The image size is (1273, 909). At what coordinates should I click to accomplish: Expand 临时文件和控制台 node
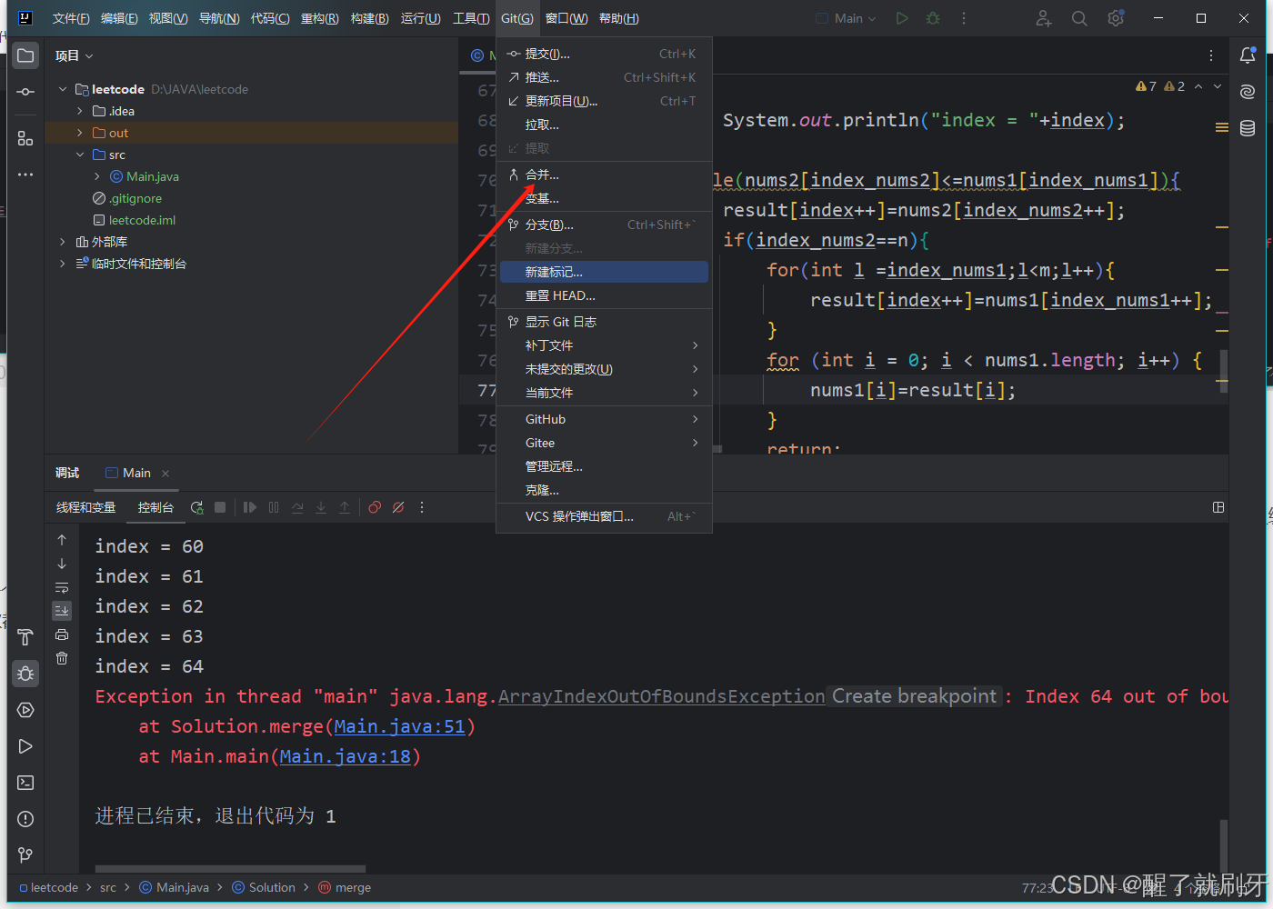[63, 264]
